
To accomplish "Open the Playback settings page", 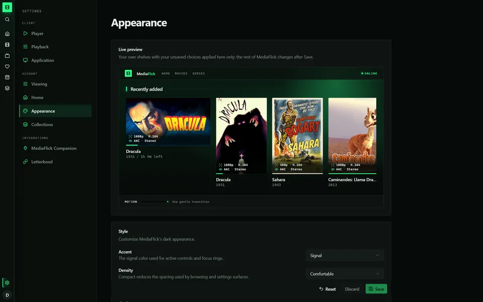I will (55, 47).
